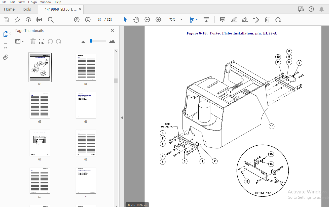Choose the Selection arrow tool

[x=125, y=20]
